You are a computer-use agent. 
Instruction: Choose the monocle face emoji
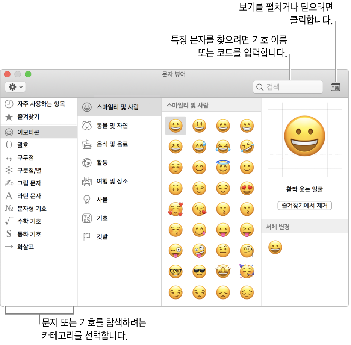247,251
